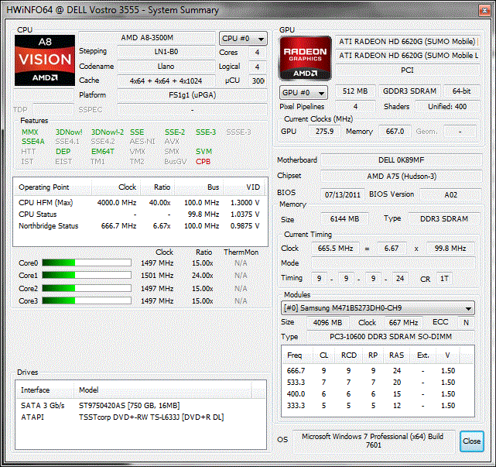Click the Model column header in Drives
Viewport: 496px width, 467px height.
[162, 390]
